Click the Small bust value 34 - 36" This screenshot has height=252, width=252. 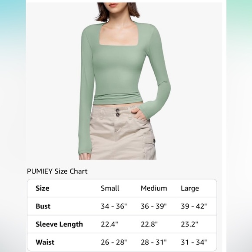[x=114, y=206]
